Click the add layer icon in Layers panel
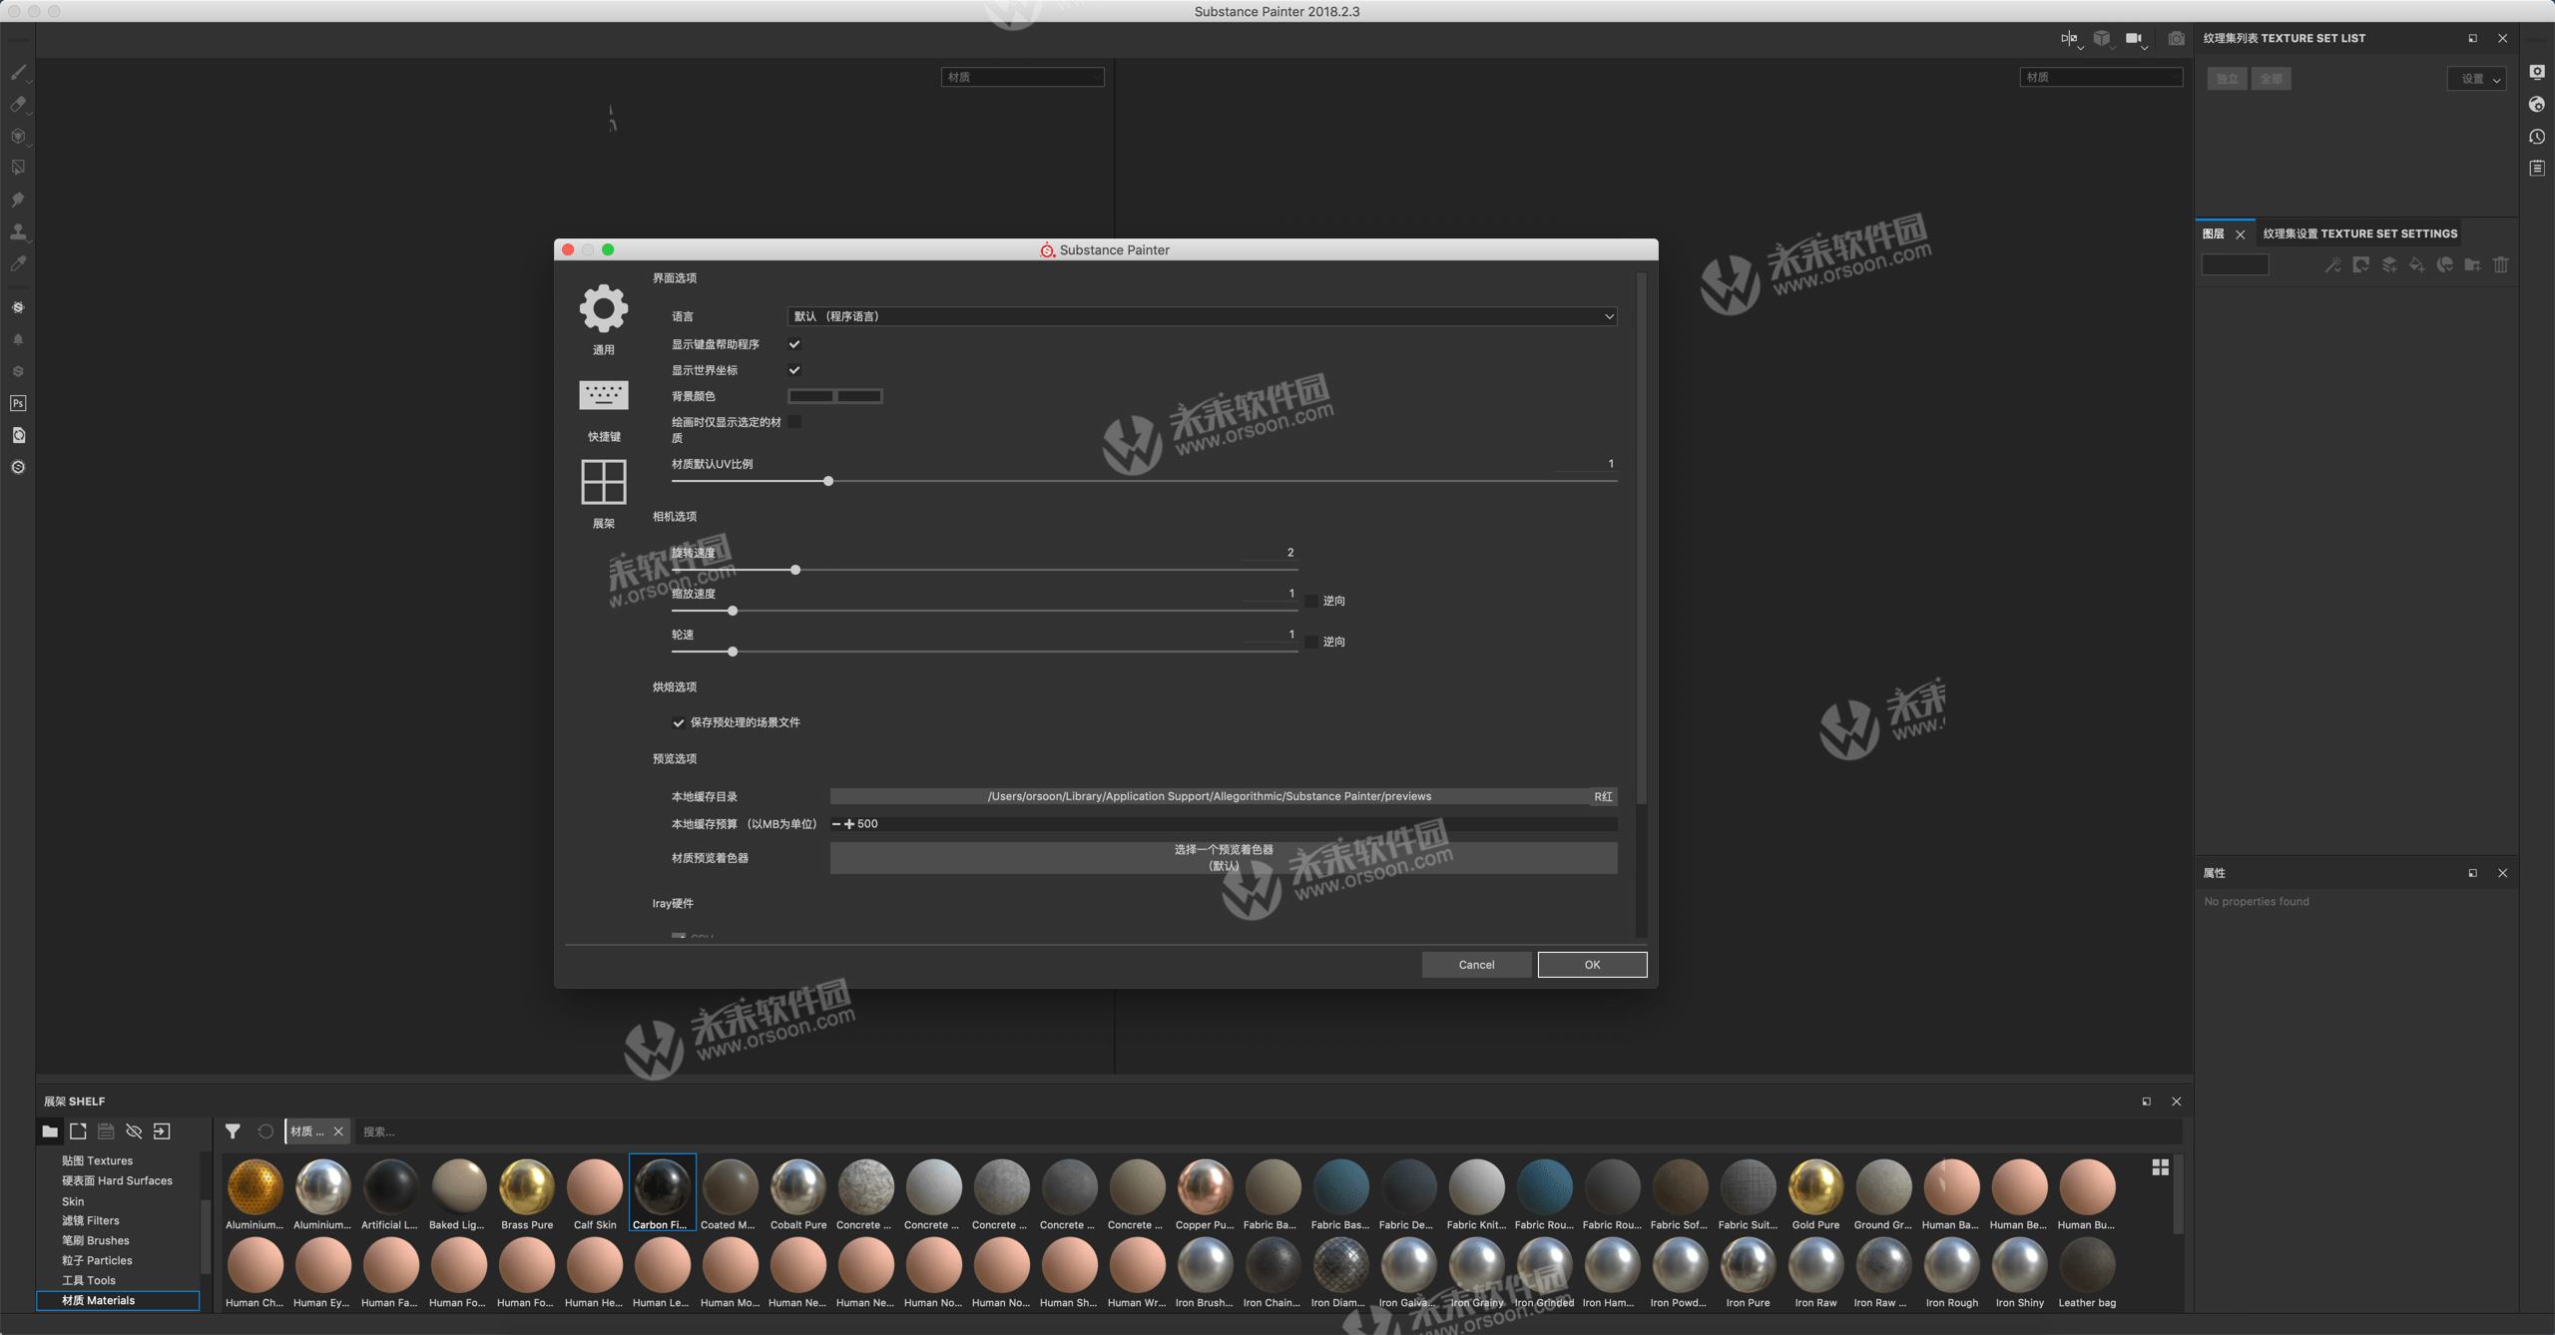The image size is (2555, 1335). (2388, 264)
